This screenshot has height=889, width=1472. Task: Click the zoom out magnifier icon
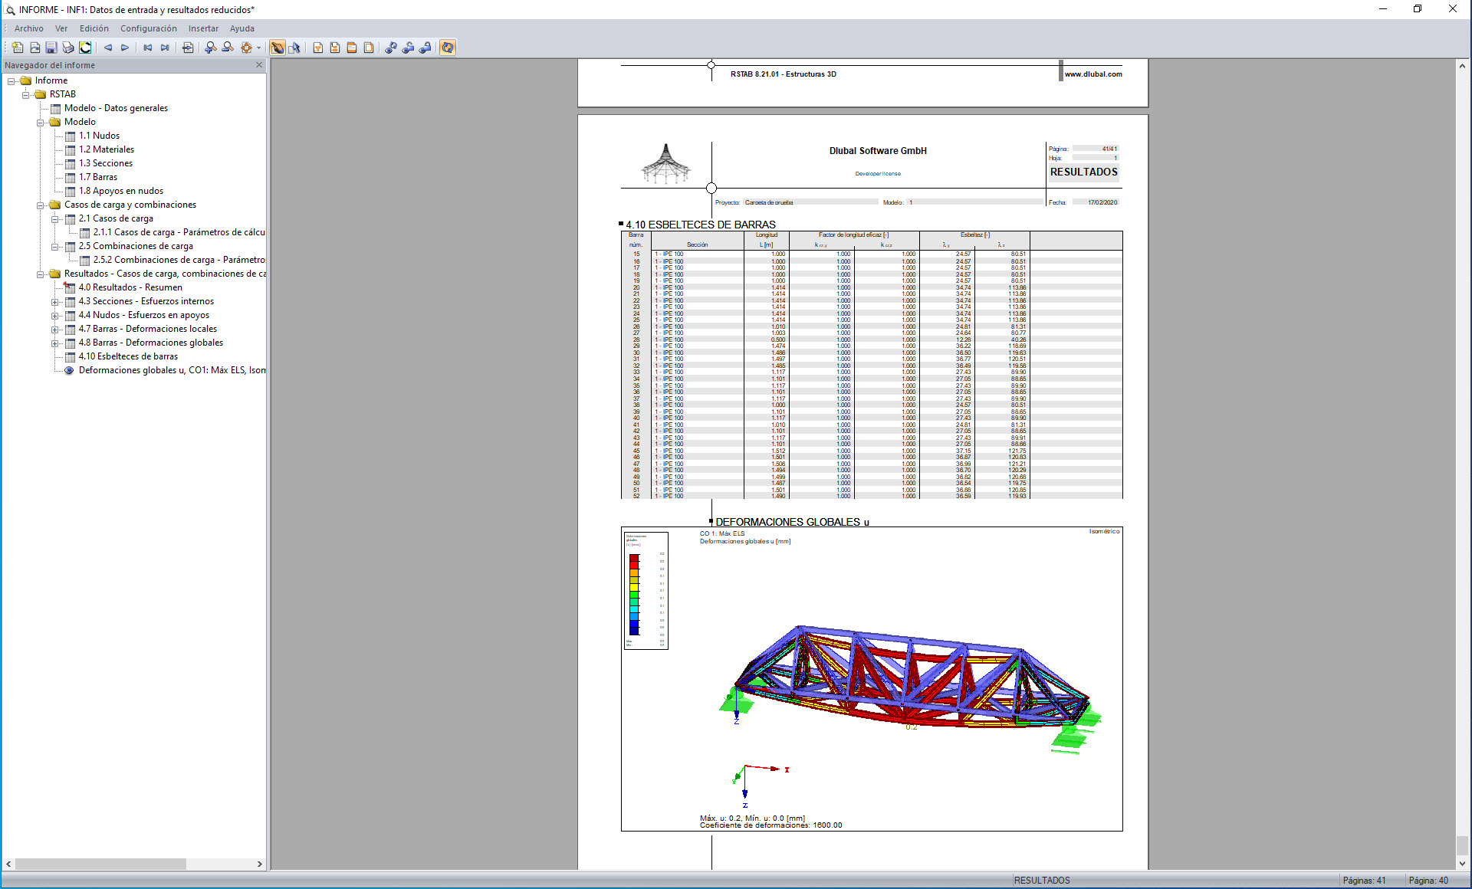tap(228, 48)
